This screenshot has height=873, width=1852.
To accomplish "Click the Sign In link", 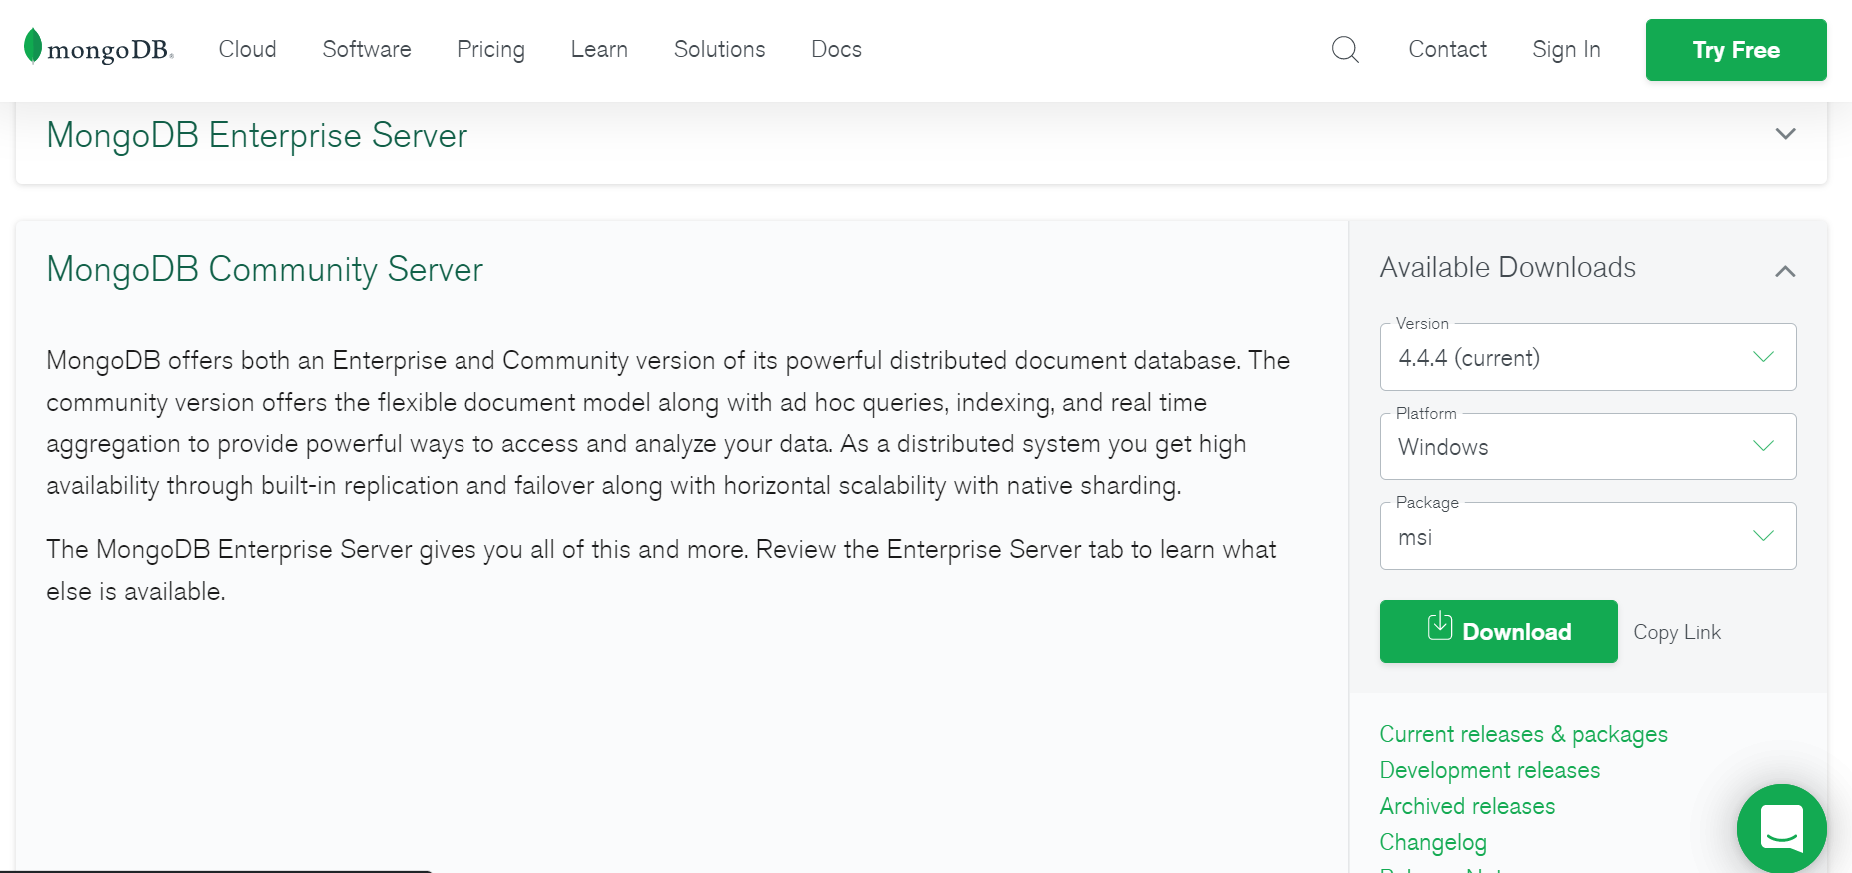I will coord(1566,50).
